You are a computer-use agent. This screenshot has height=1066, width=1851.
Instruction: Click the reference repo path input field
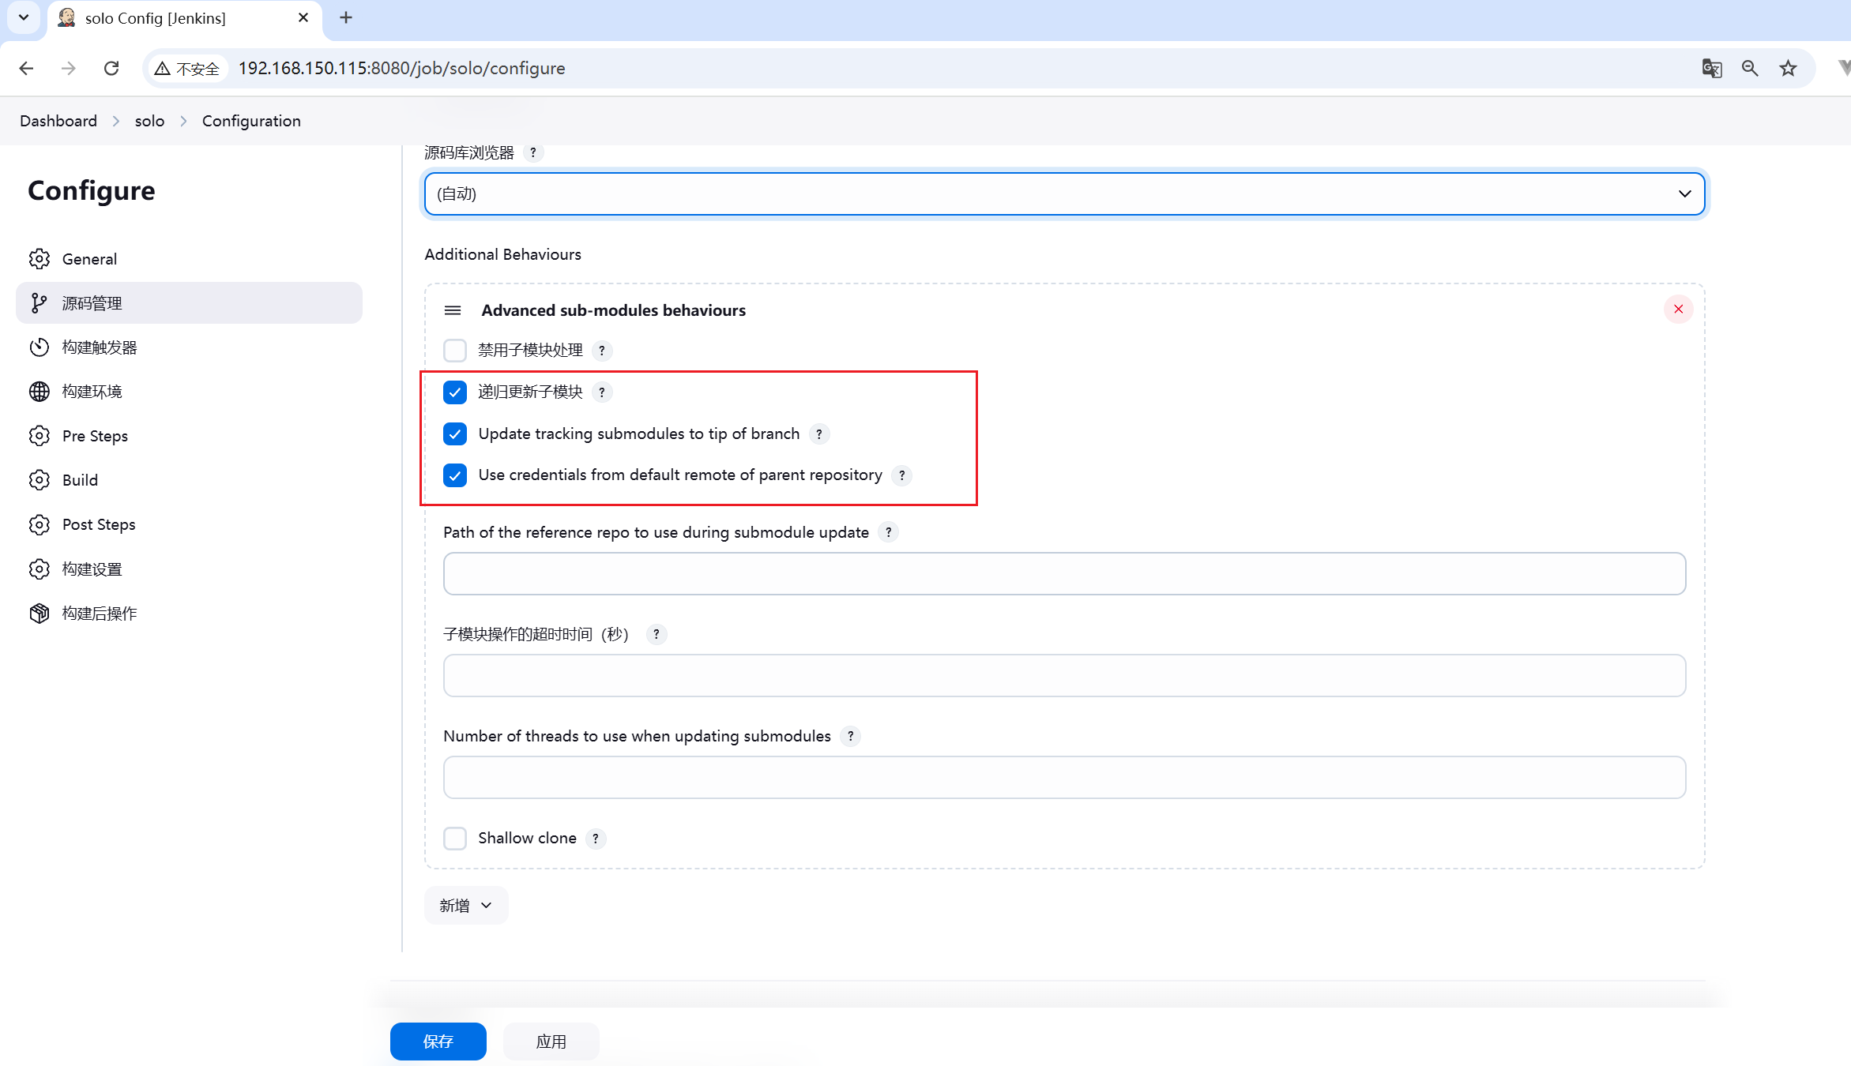pos(1065,574)
